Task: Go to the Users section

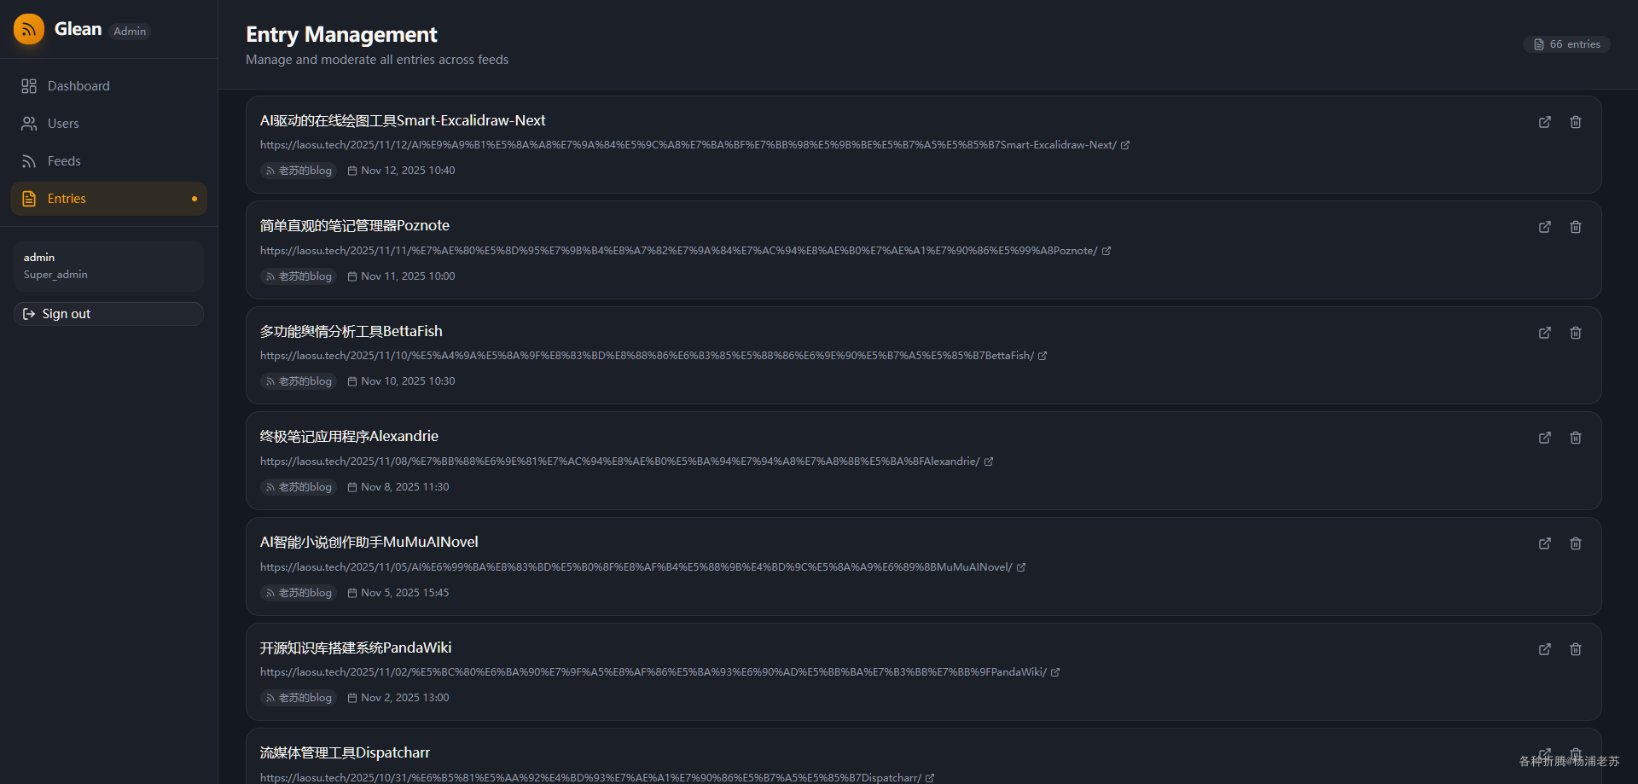Action: point(63,124)
